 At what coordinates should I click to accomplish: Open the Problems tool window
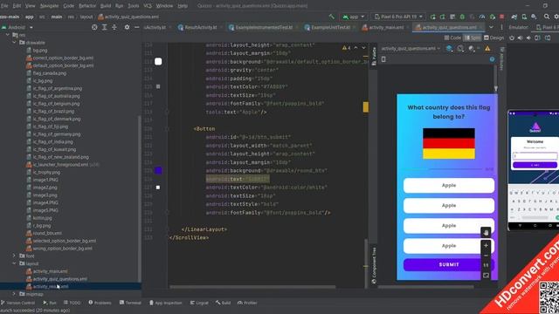[100, 303]
